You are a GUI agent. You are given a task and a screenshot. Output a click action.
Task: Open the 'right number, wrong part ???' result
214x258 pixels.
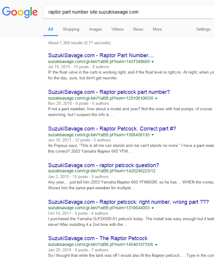tap(128, 202)
